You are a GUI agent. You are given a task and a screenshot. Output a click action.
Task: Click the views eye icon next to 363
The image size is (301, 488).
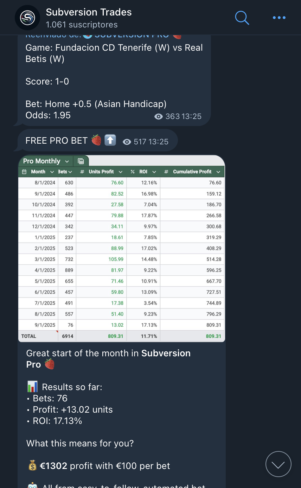tap(159, 117)
